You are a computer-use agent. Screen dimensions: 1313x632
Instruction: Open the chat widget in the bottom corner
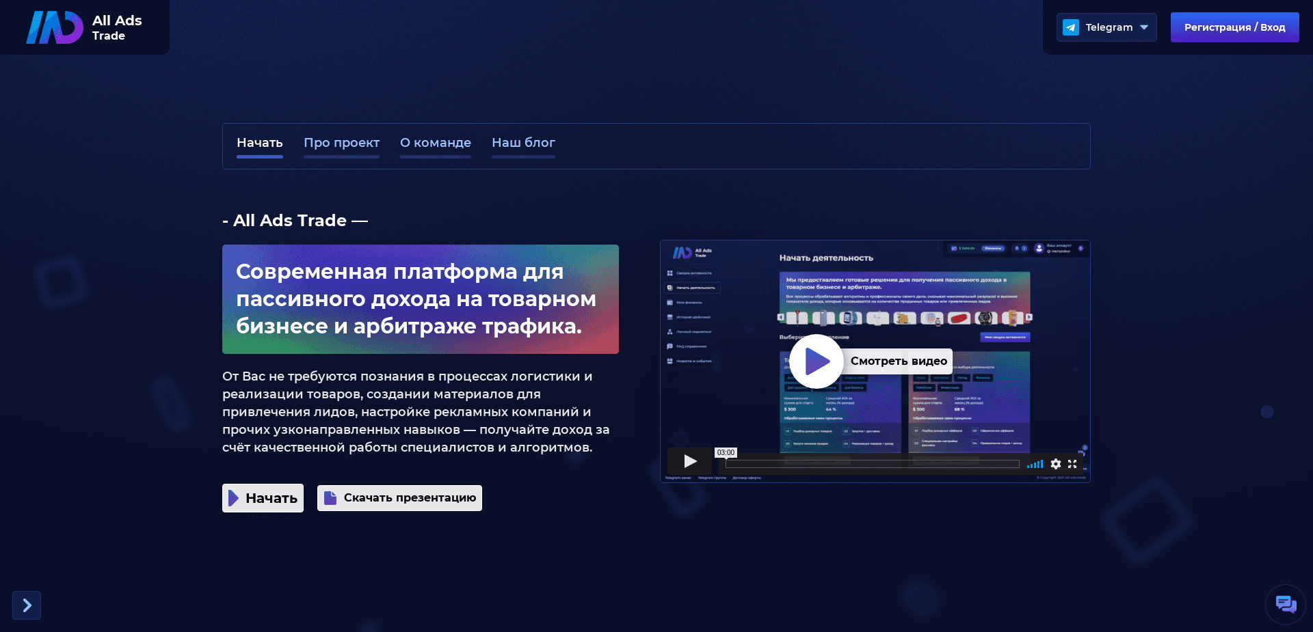[1286, 604]
